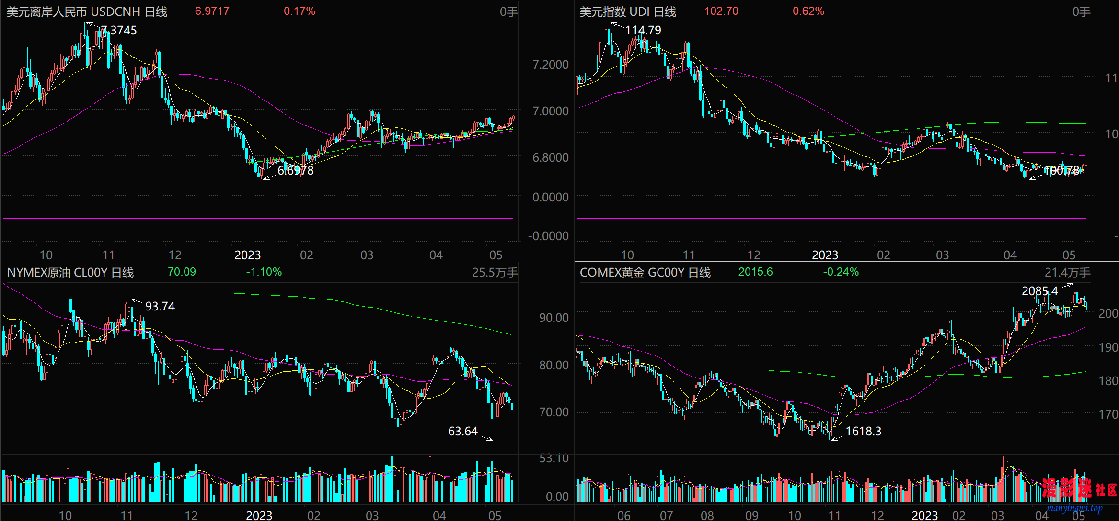The image size is (1119, 521).
Task: Click the 12 month label under the UDI chart
Action: point(754,255)
